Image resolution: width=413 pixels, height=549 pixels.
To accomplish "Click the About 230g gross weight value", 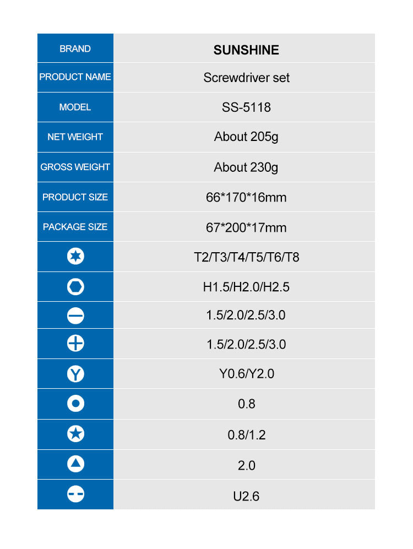I will point(246,167).
